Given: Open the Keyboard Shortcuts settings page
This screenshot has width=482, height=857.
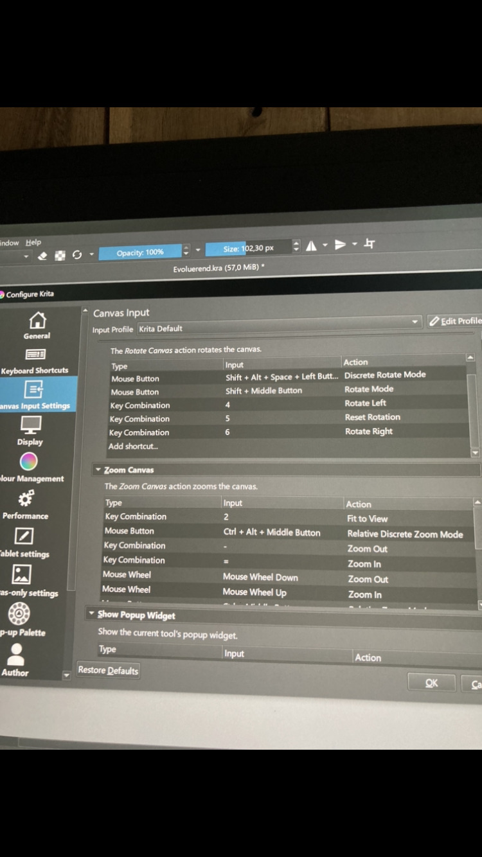Looking at the screenshot, I should 35,361.
